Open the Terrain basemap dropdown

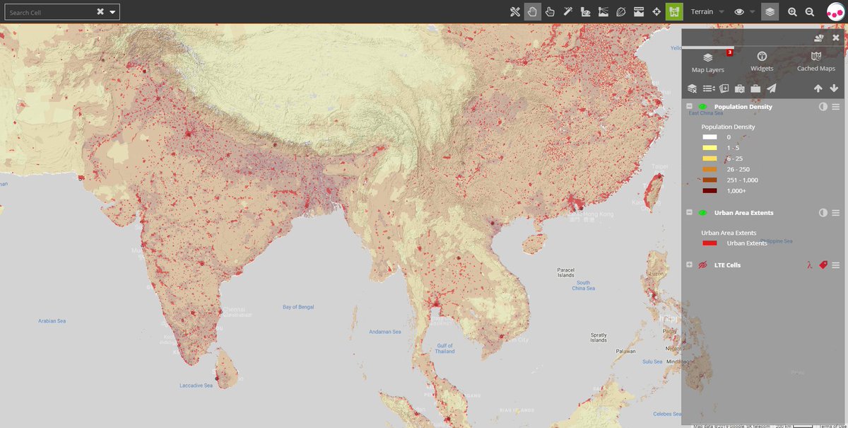pos(707,12)
